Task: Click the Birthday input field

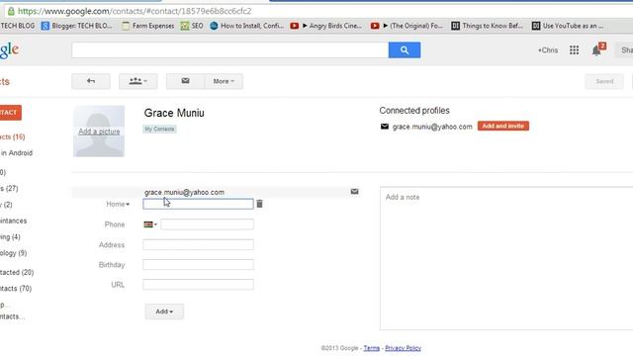Action: 198,265
